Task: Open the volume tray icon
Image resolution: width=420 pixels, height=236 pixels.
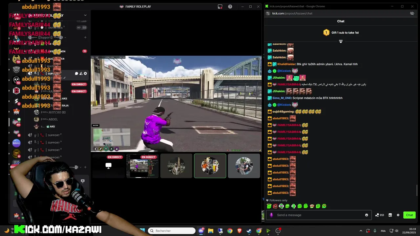Action: tap(397, 231)
